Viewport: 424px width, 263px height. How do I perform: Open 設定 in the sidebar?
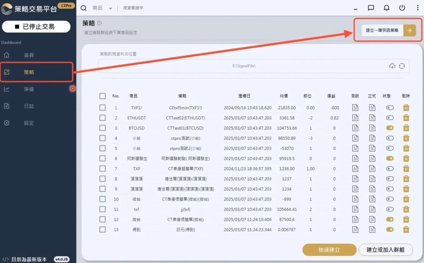(x=29, y=123)
